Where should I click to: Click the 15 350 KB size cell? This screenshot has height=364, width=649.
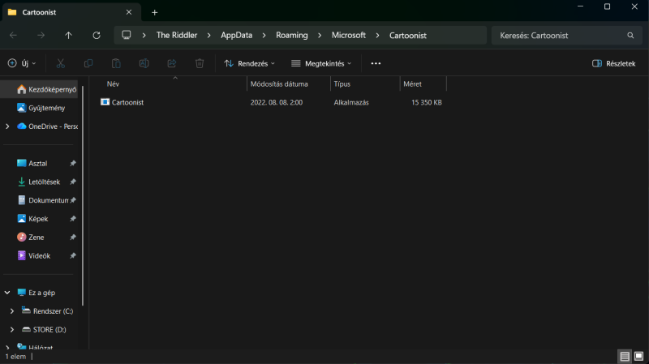[x=427, y=102]
